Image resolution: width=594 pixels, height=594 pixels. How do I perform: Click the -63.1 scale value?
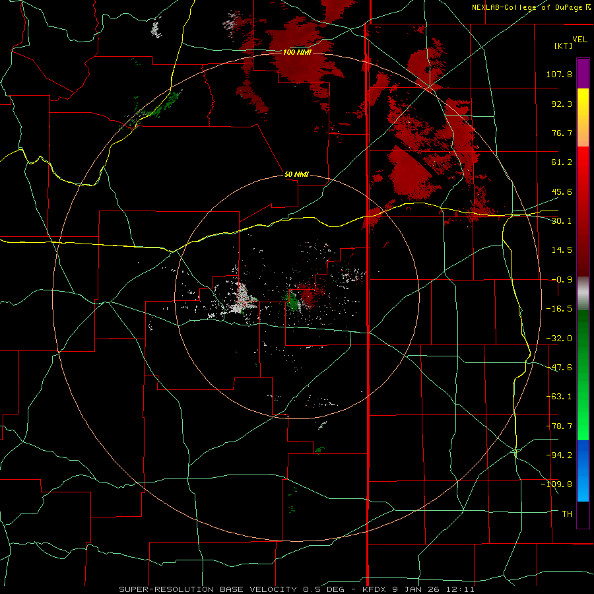pos(559,397)
